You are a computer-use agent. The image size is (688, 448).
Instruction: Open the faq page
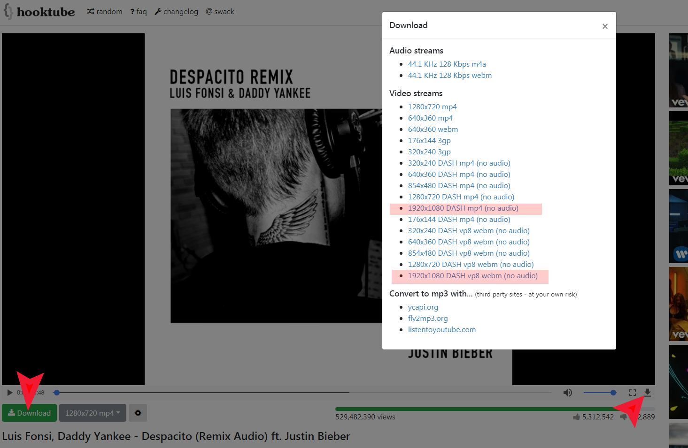[x=139, y=12]
